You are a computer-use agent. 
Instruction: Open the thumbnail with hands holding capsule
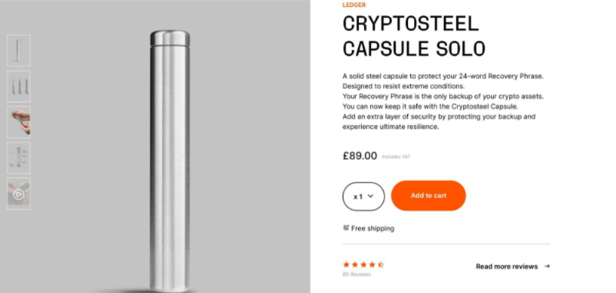point(18,122)
